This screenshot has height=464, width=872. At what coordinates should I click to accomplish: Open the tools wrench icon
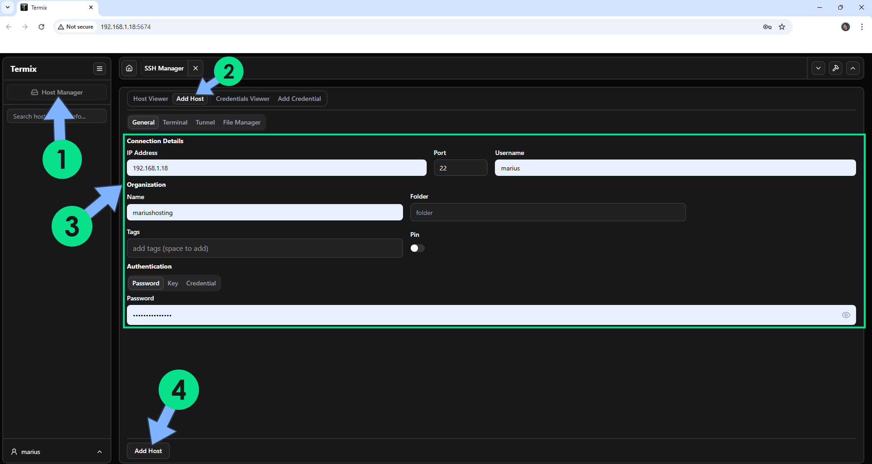pyautogui.click(x=836, y=68)
